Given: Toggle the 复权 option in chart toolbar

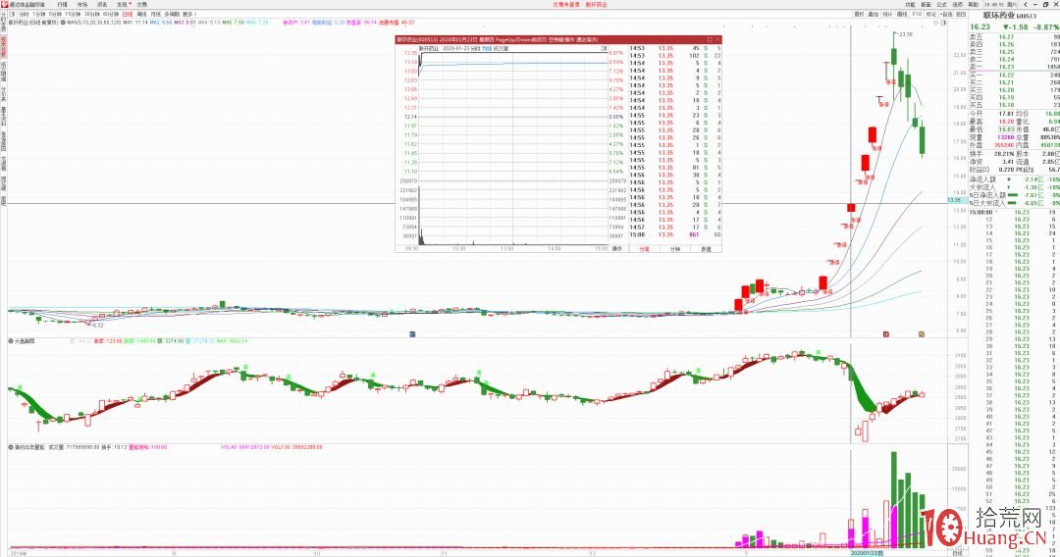Looking at the screenshot, I should coord(859,14).
